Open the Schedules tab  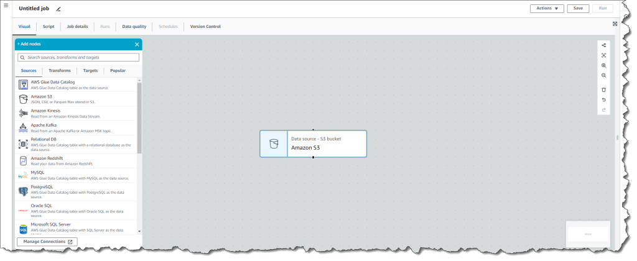[168, 26]
